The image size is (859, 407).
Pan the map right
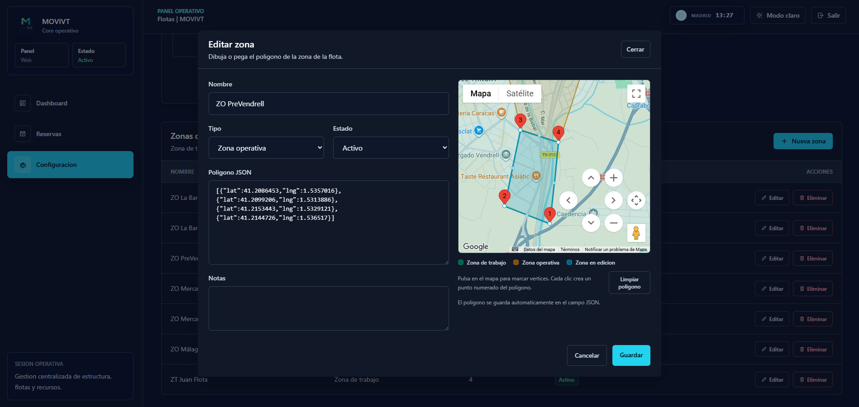pyautogui.click(x=614, y=200)
